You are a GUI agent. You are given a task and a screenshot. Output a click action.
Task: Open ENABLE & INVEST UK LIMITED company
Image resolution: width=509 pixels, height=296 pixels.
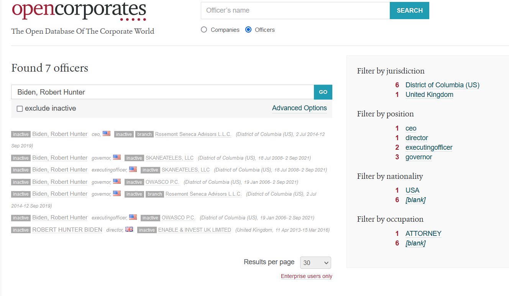click(x=195, y=230)
